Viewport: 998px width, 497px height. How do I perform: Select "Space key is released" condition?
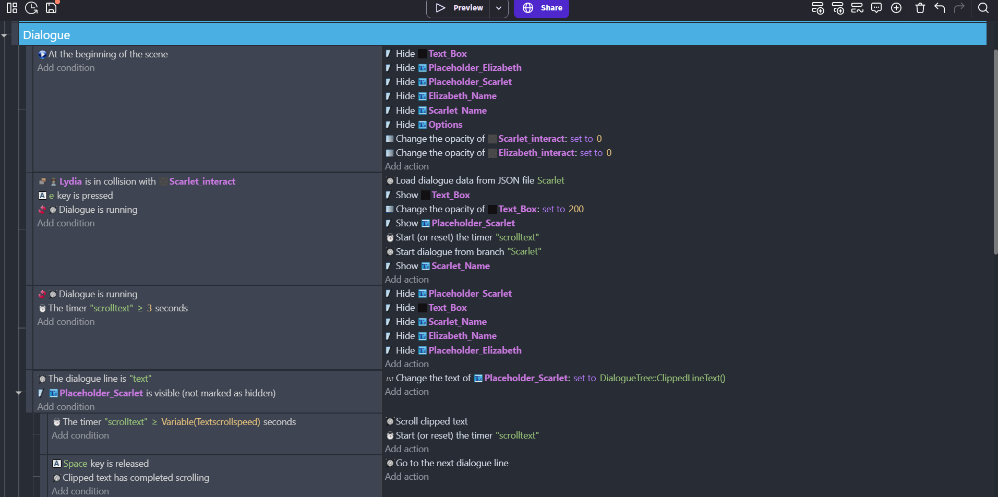(101, 464)
